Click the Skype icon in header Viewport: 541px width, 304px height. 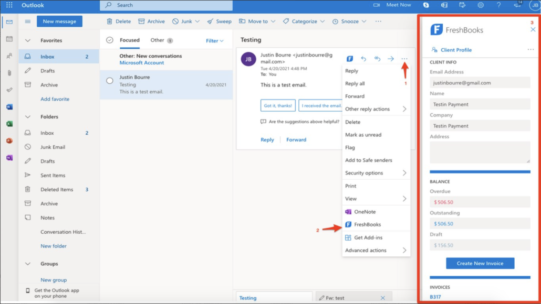(426, 5)
